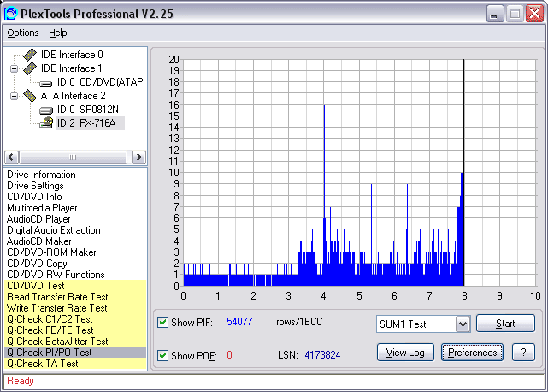Open CD/DVD Copy function
Screen dimensions: 548x392
(x=37, y=264)
